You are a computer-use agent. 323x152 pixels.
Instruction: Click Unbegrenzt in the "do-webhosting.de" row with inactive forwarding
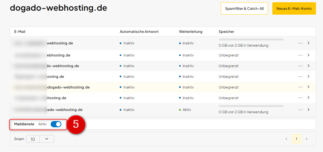(229, 66)
